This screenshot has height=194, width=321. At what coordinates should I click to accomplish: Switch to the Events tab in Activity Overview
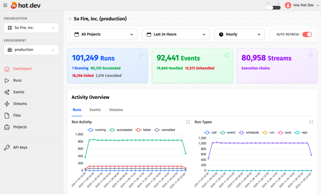(95, 109)
